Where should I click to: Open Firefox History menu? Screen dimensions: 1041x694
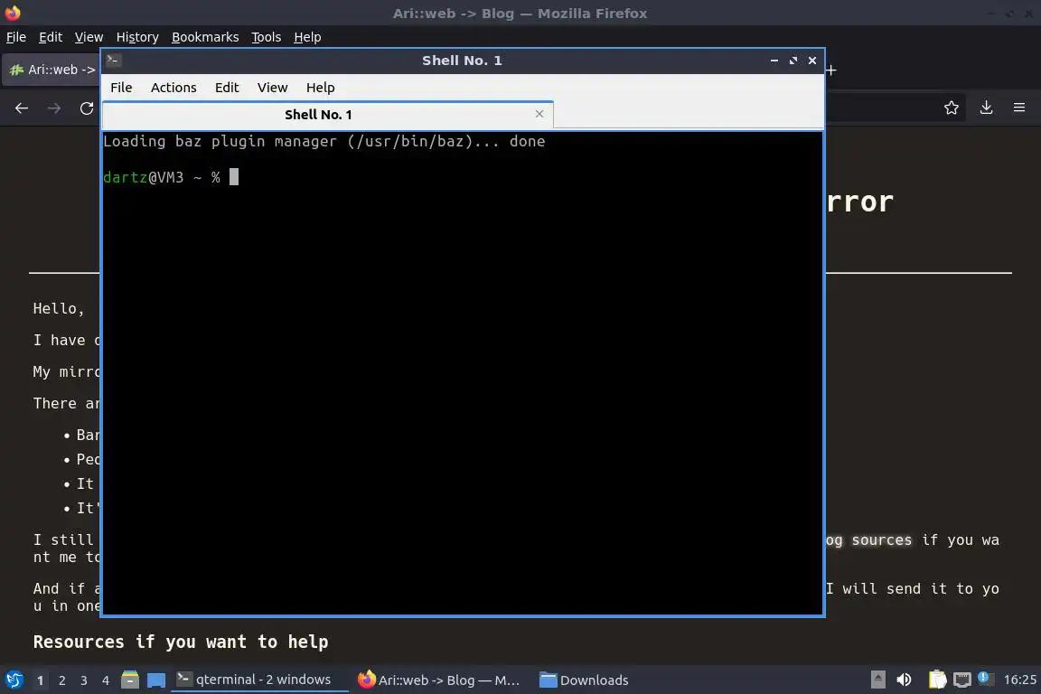pos(137,37)
